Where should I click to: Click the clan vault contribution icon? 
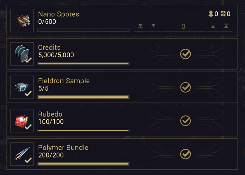pos(223,14)
